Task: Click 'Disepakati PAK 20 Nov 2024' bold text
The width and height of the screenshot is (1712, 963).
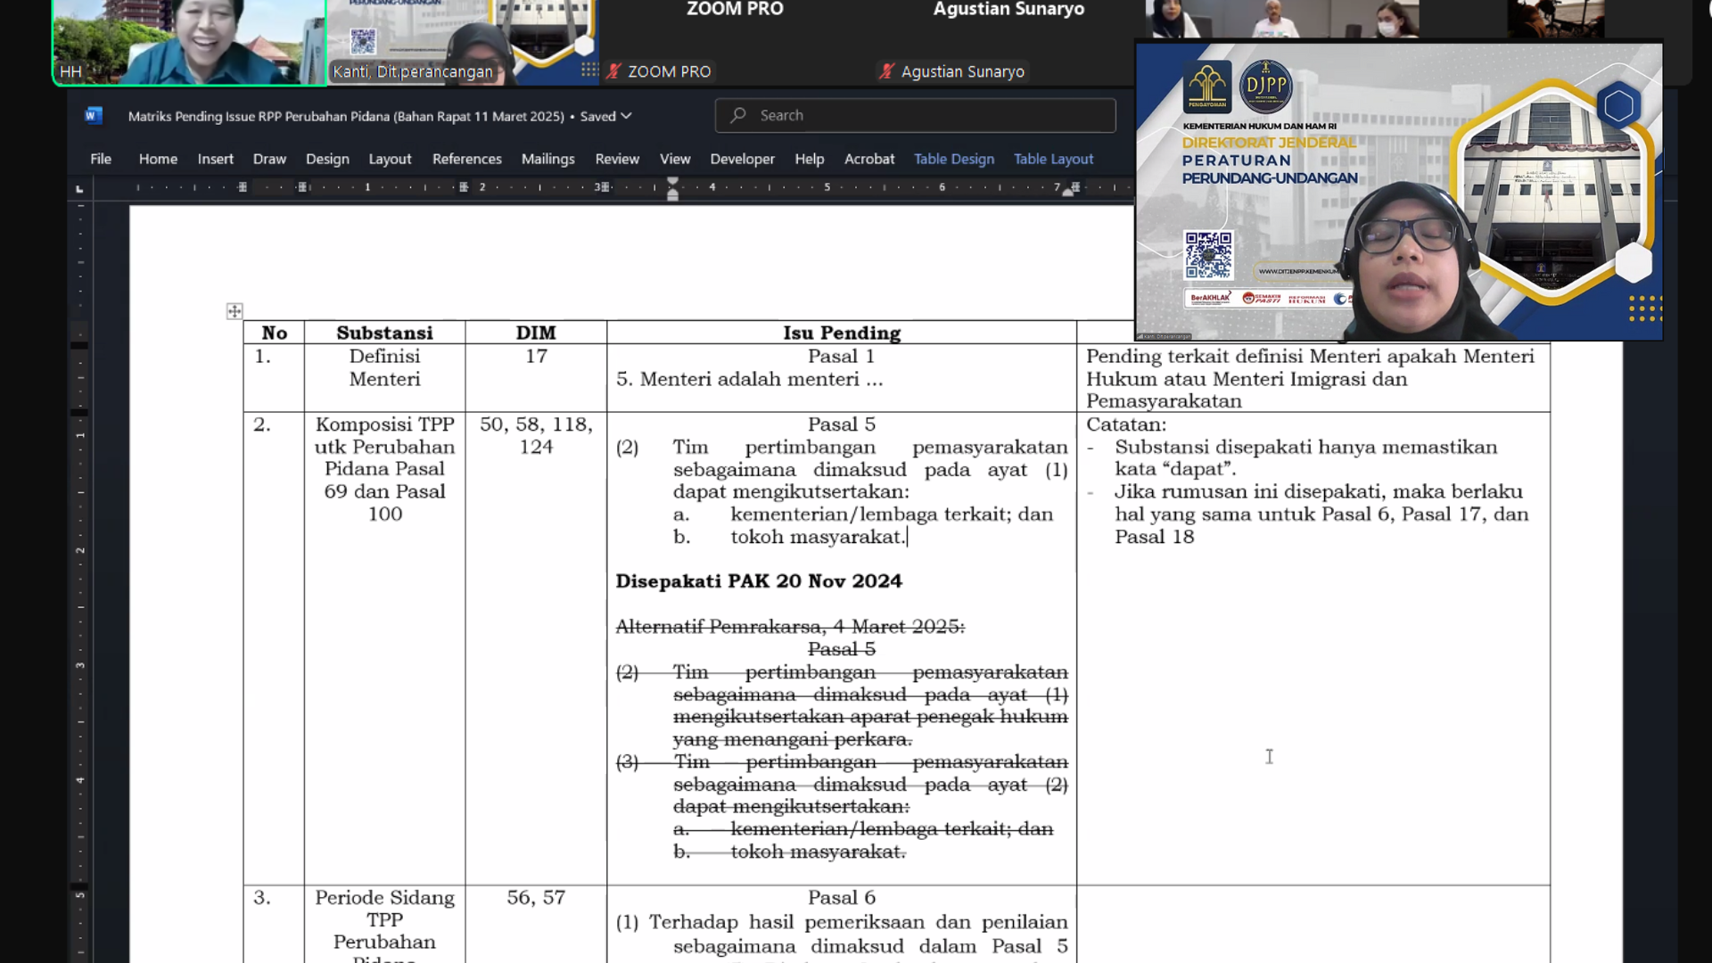Action: click(x=759, y=580)
